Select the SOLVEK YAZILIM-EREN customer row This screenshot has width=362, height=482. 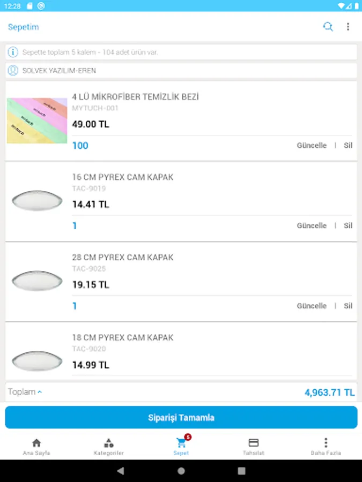pos(181,70)
